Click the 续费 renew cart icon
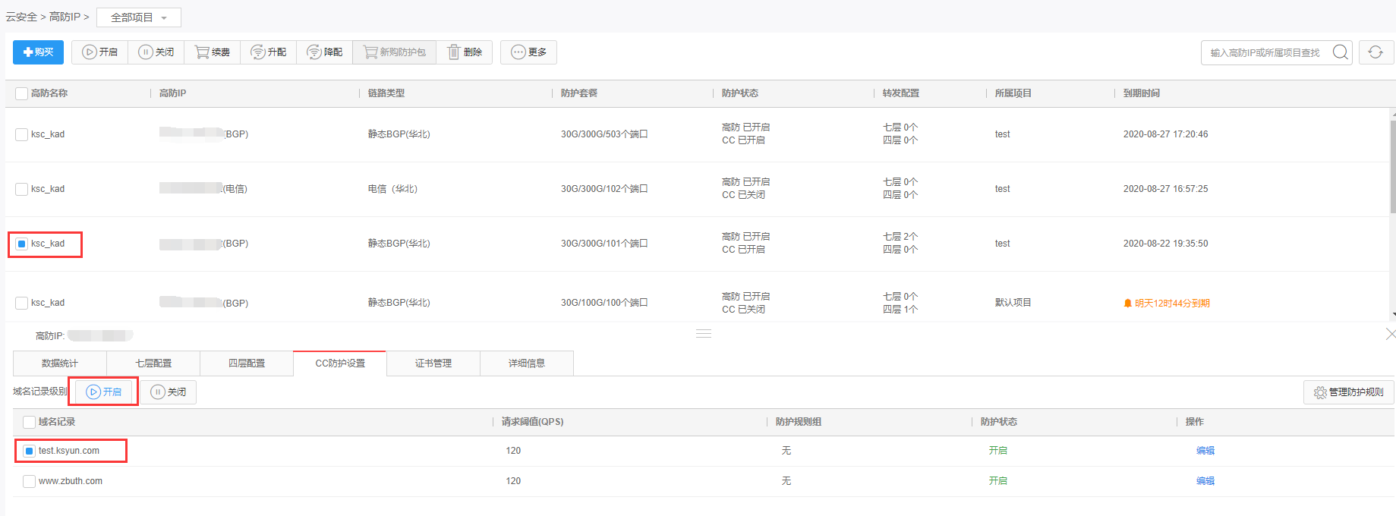This screenshot has height=516, width=1396. tap(202, 52)
